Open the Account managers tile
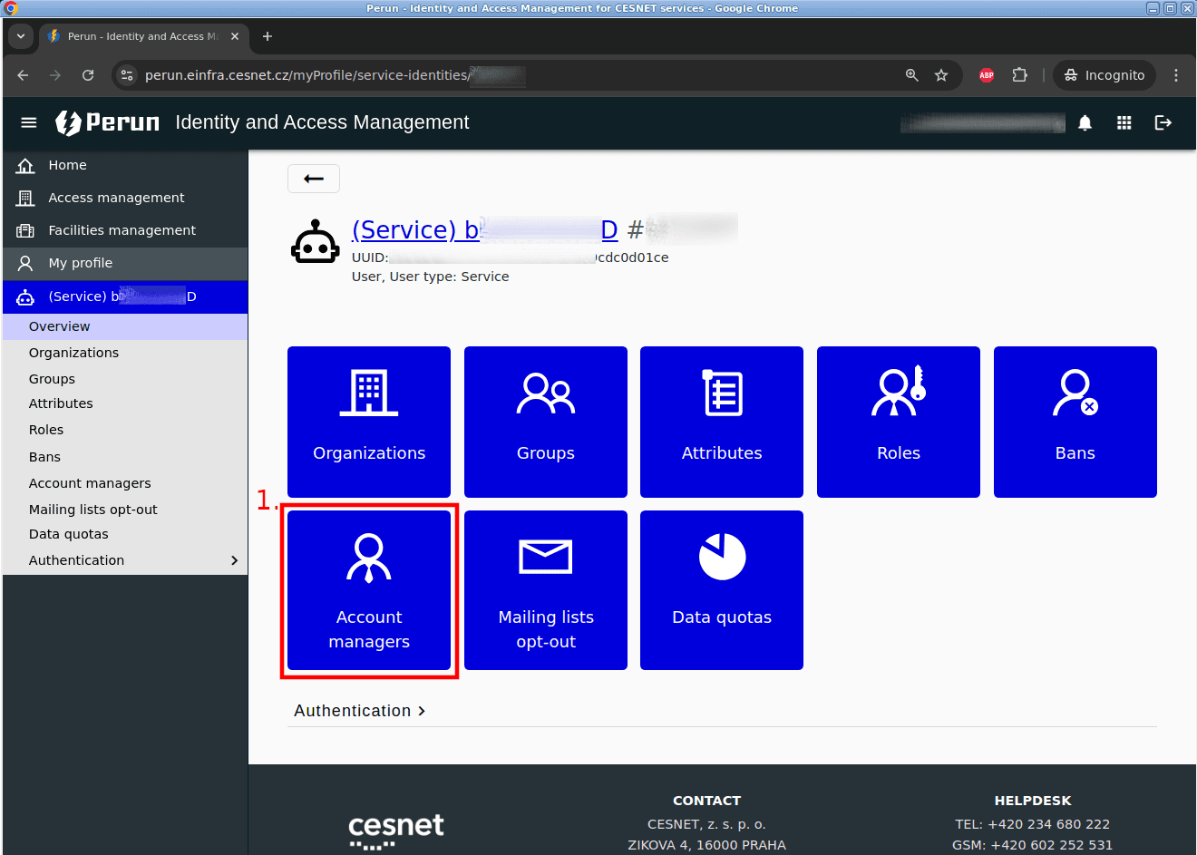The width and height of the screenshot is (1197, 855). (x=369, y=590)
